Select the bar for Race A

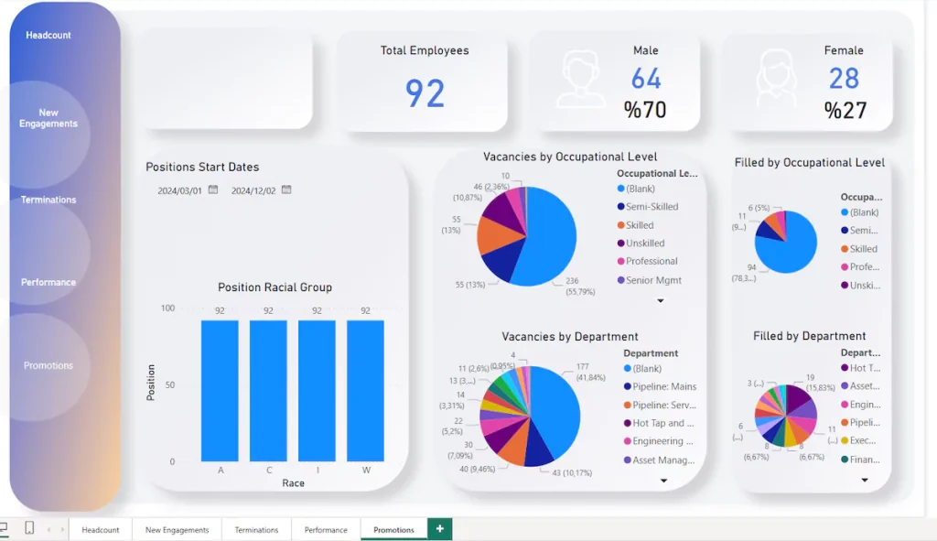point(220,391)
